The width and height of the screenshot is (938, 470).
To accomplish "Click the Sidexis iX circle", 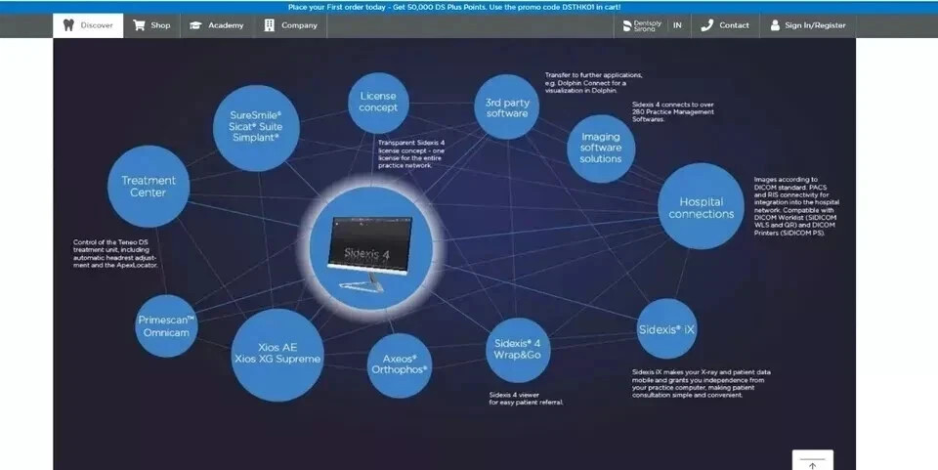I will point(666,329).
